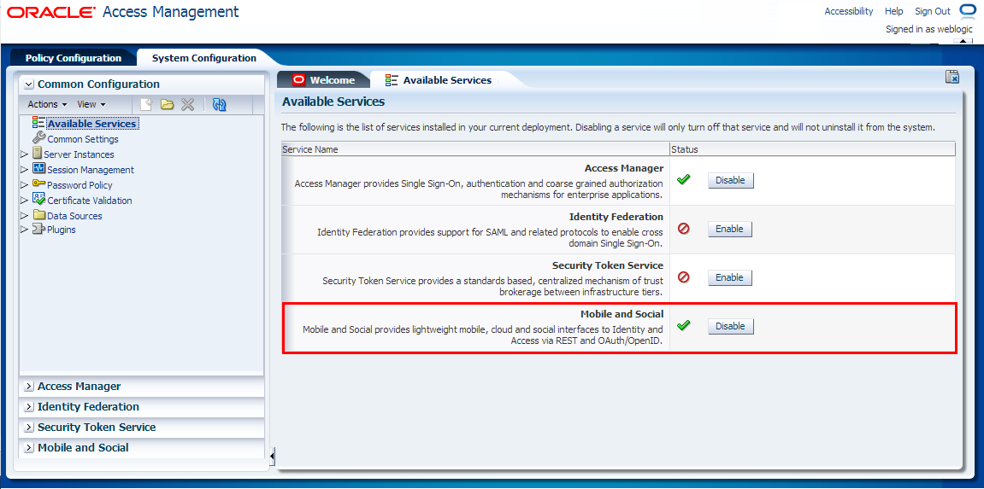Switch to the Policy Configuration tab
Viewport: 984px width, 489px height.
coord(74,58)
